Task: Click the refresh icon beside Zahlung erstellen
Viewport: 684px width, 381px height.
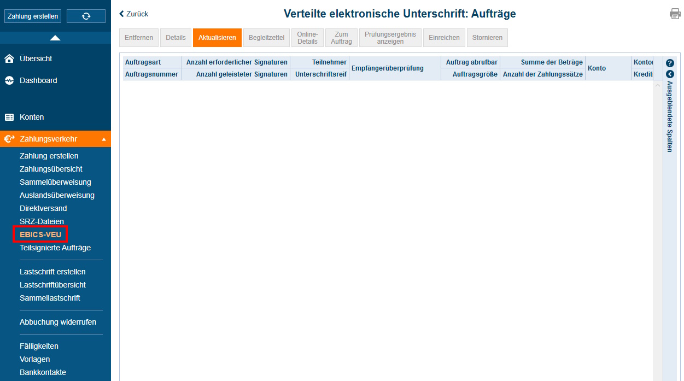Action: 86,15
